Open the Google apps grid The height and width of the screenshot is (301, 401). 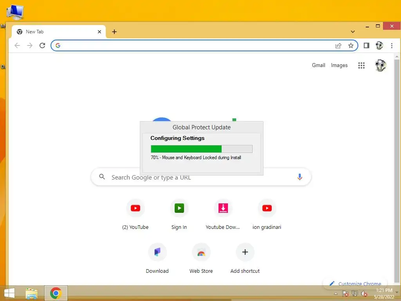click(361, 65)
